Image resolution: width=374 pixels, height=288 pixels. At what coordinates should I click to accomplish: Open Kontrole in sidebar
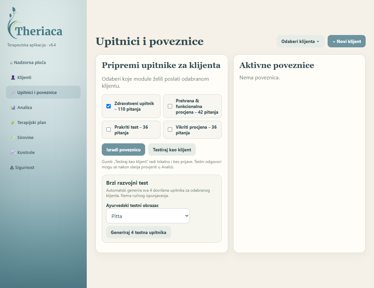coord(43,152)
